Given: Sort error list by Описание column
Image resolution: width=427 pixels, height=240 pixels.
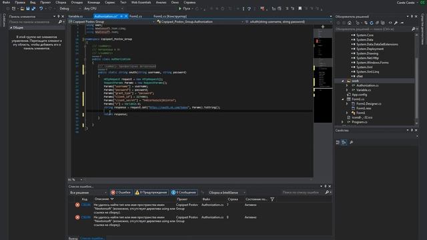Looking at the screenshot, I should click(102, 199).
